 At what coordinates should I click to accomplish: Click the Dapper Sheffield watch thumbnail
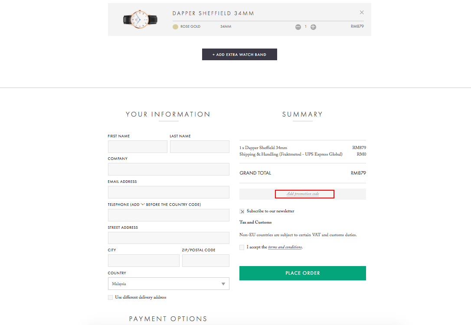(x=140, y=19)
